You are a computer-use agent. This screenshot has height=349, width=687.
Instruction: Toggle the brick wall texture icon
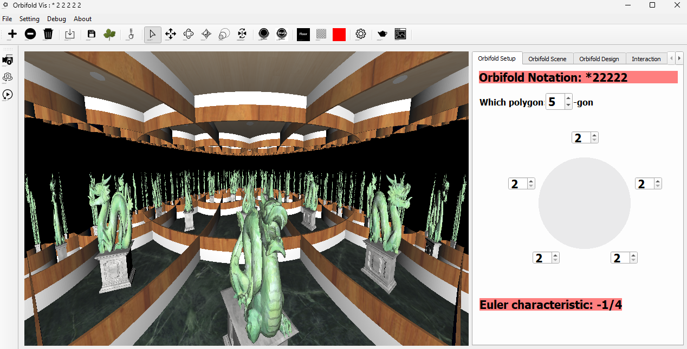[x=321, y=34]
